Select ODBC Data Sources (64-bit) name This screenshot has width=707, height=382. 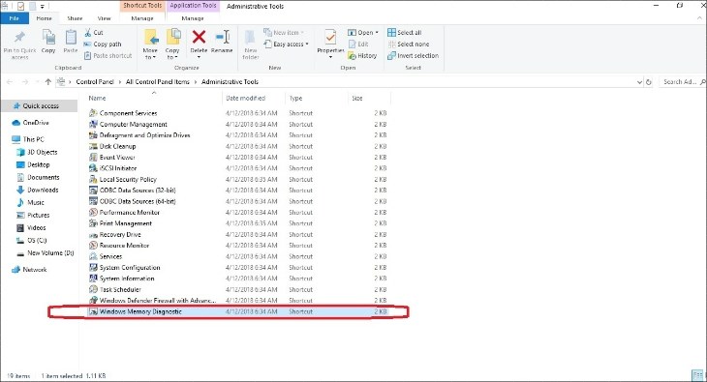click(138, 201)
